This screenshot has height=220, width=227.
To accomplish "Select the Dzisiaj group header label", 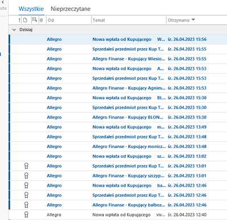I will (26, 29).
